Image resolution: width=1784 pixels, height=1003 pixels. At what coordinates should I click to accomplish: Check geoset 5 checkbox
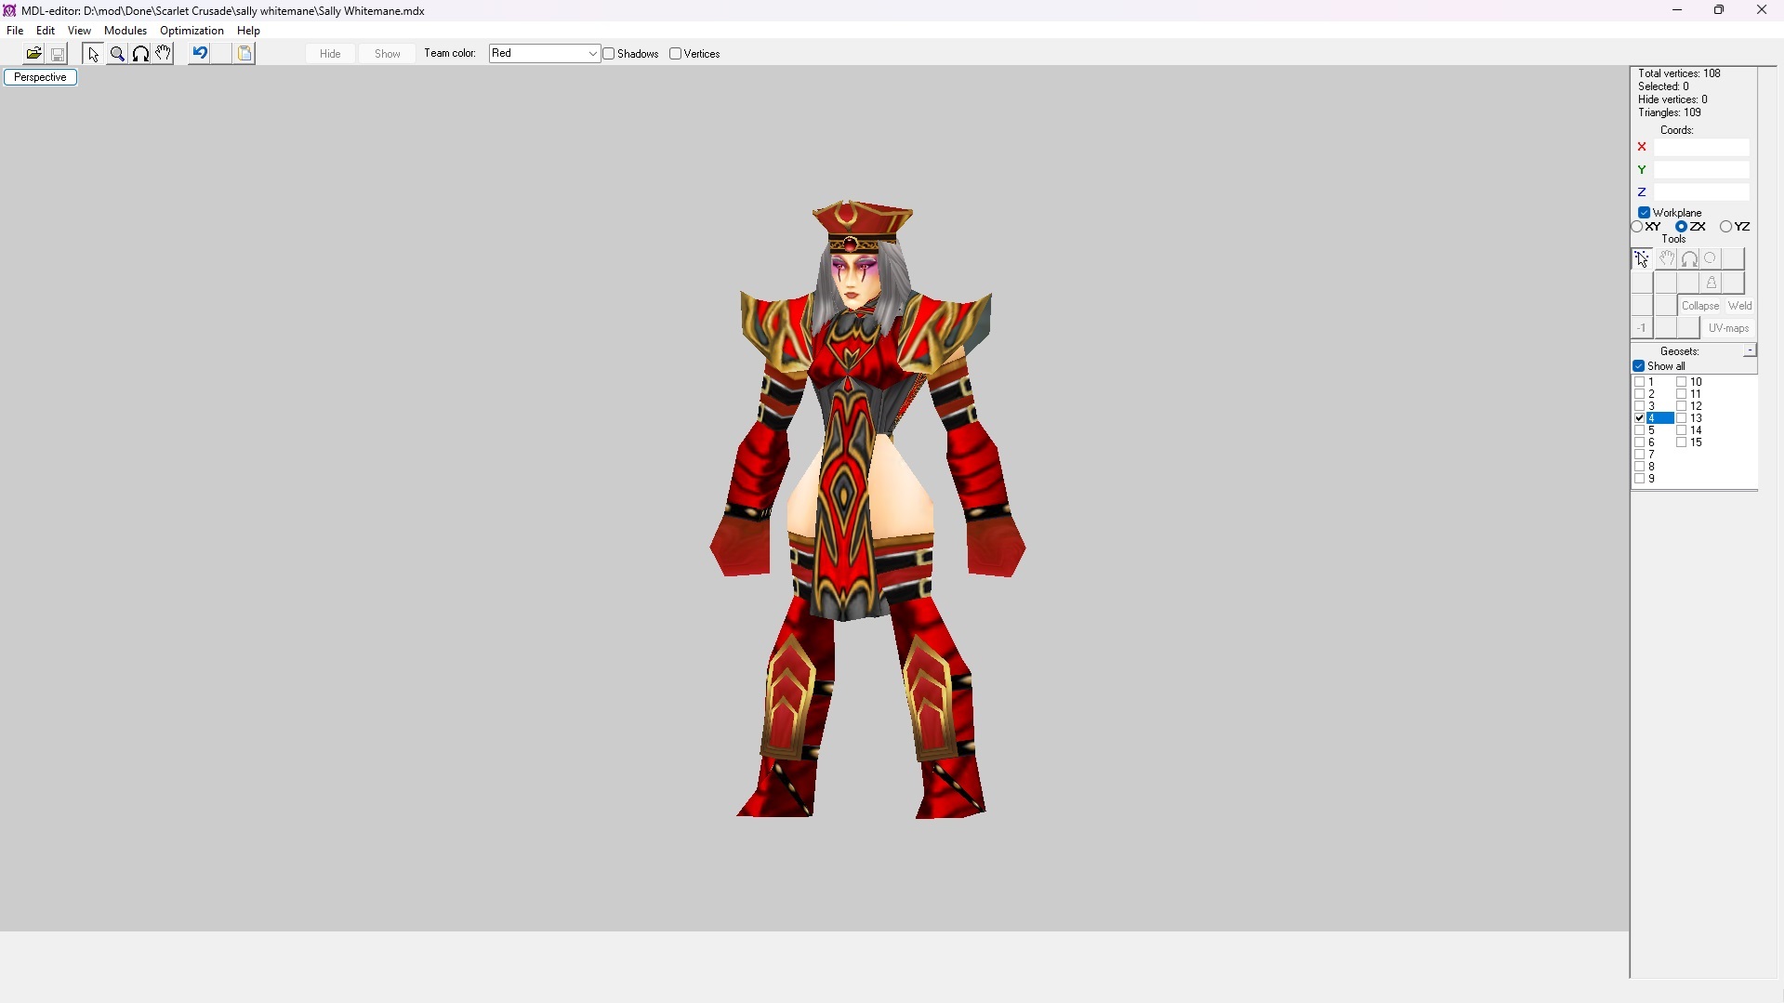[x=1641, y=431]
